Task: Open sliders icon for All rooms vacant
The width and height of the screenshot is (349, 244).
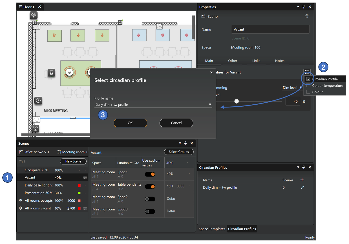Action: [85, 208]
